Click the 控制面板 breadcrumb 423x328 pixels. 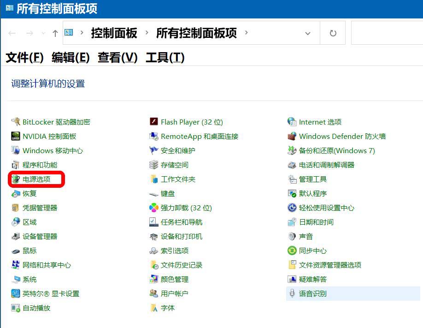114,33
